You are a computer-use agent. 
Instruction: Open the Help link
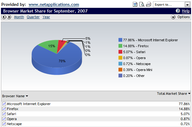[x=186, y=11]
